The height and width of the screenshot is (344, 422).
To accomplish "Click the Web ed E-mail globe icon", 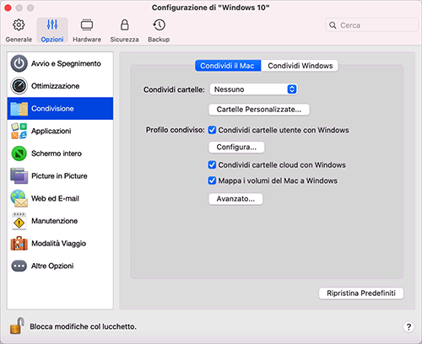I will pyautogui.click(x=19, y=198).
